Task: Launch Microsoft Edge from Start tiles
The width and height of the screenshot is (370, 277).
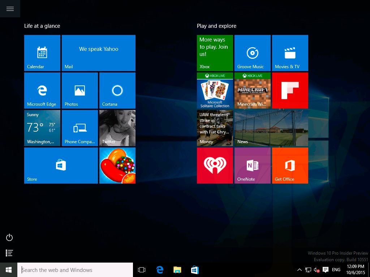Action: (42, 91)
